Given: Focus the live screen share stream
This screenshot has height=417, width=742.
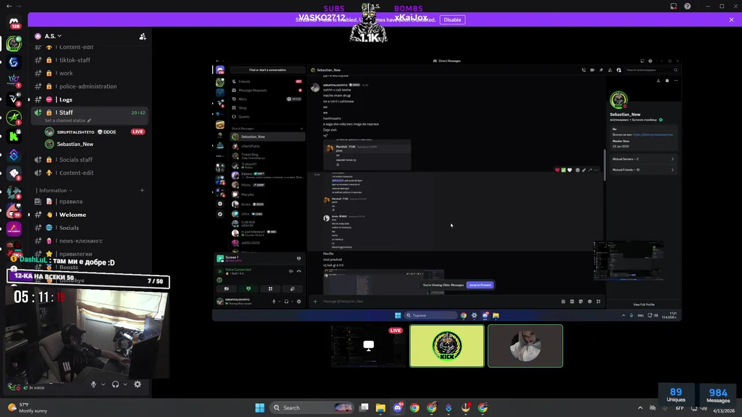Looking at the screenshot, I should (x=446, y=189).
